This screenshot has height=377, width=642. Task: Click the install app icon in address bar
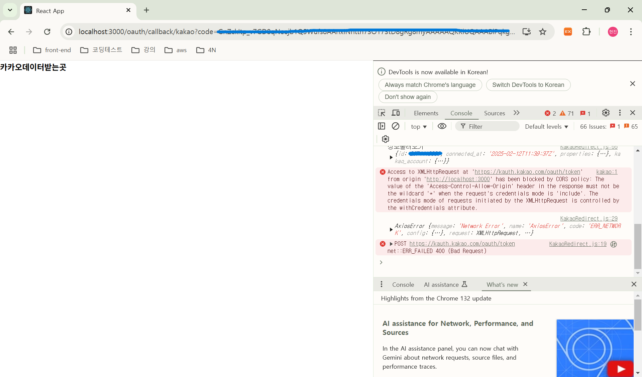click(x=527, y=32)
